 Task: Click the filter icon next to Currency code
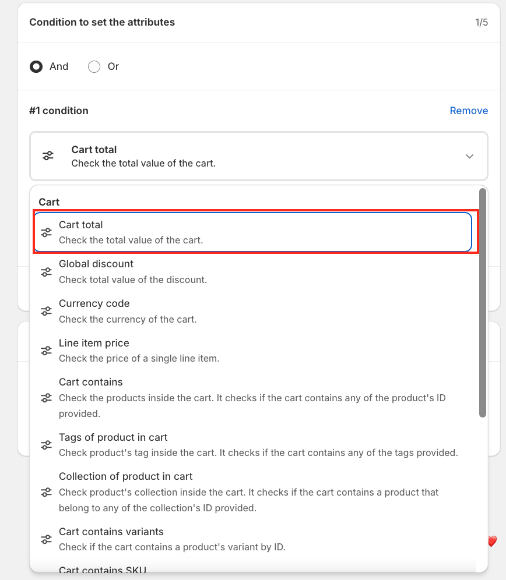[x=46, y=312]
